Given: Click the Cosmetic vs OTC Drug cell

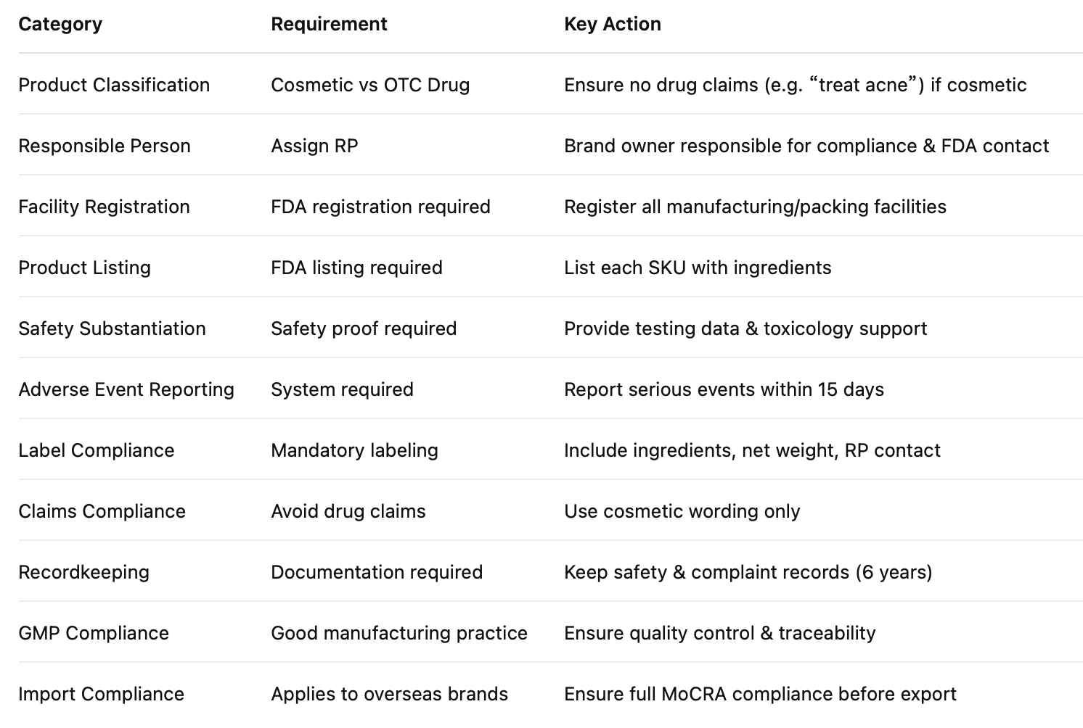Looking at the screenshot, I should pos(370,85).
